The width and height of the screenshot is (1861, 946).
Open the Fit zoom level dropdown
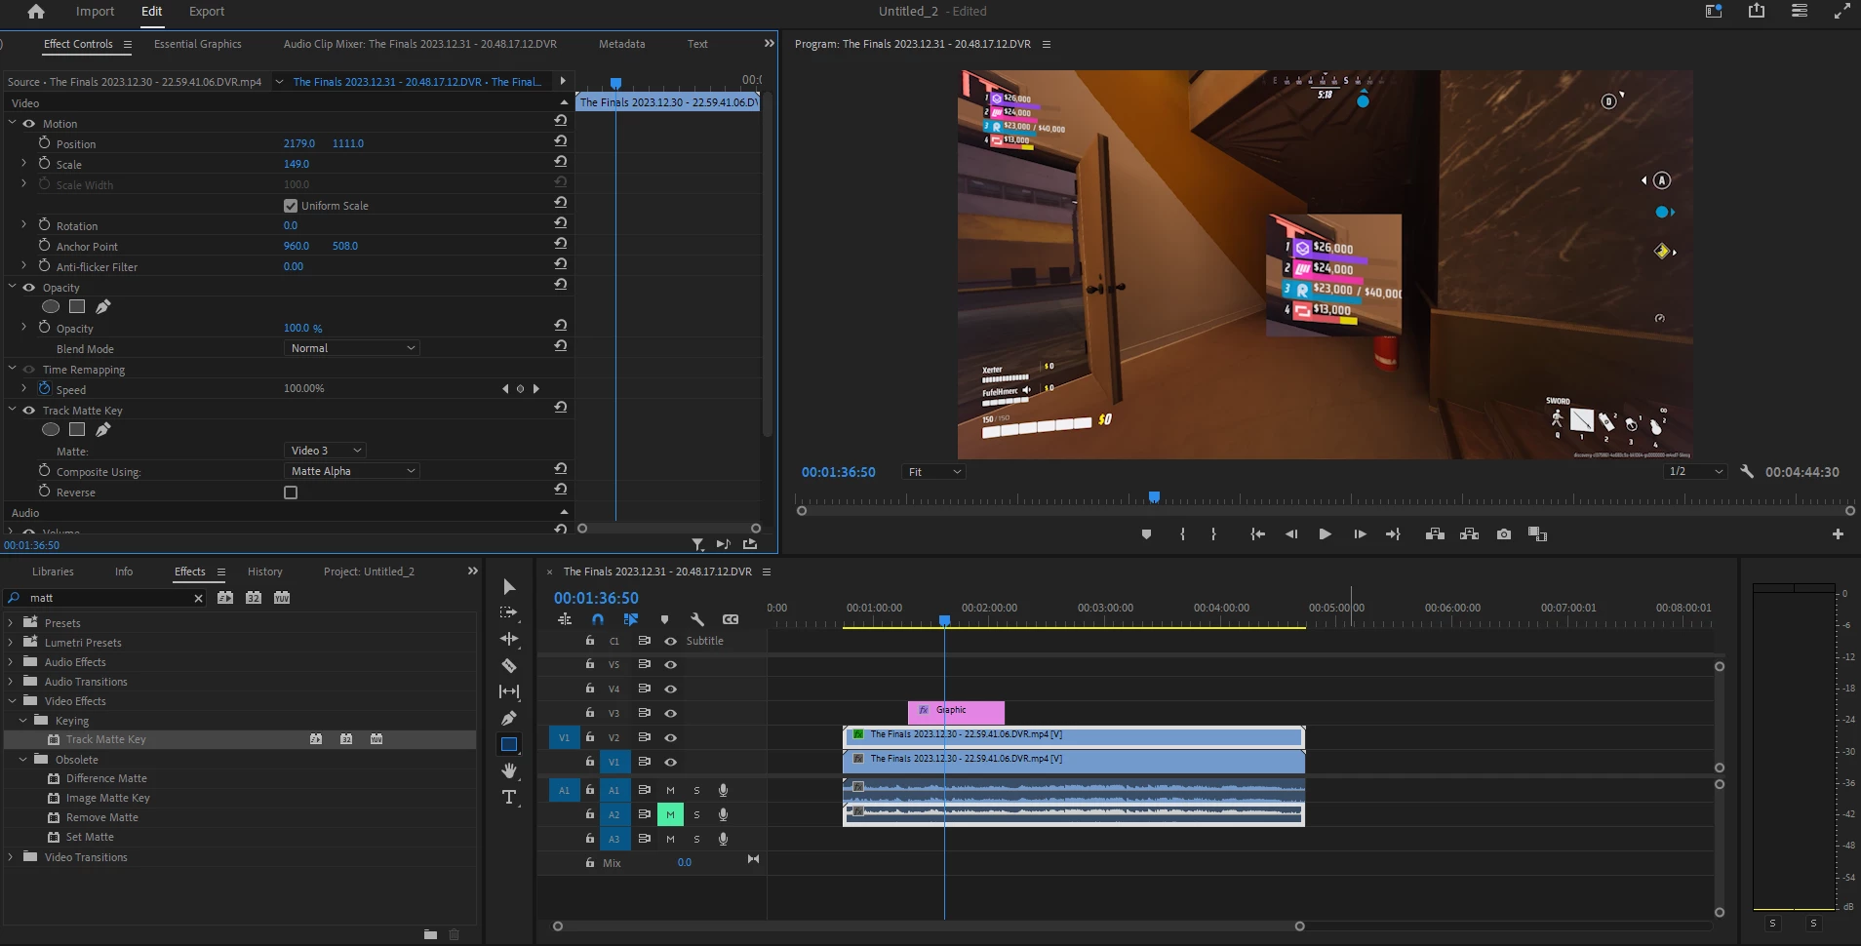(933, 472)
